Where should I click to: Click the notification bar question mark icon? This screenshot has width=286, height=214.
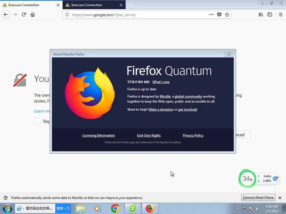[6, 198]
